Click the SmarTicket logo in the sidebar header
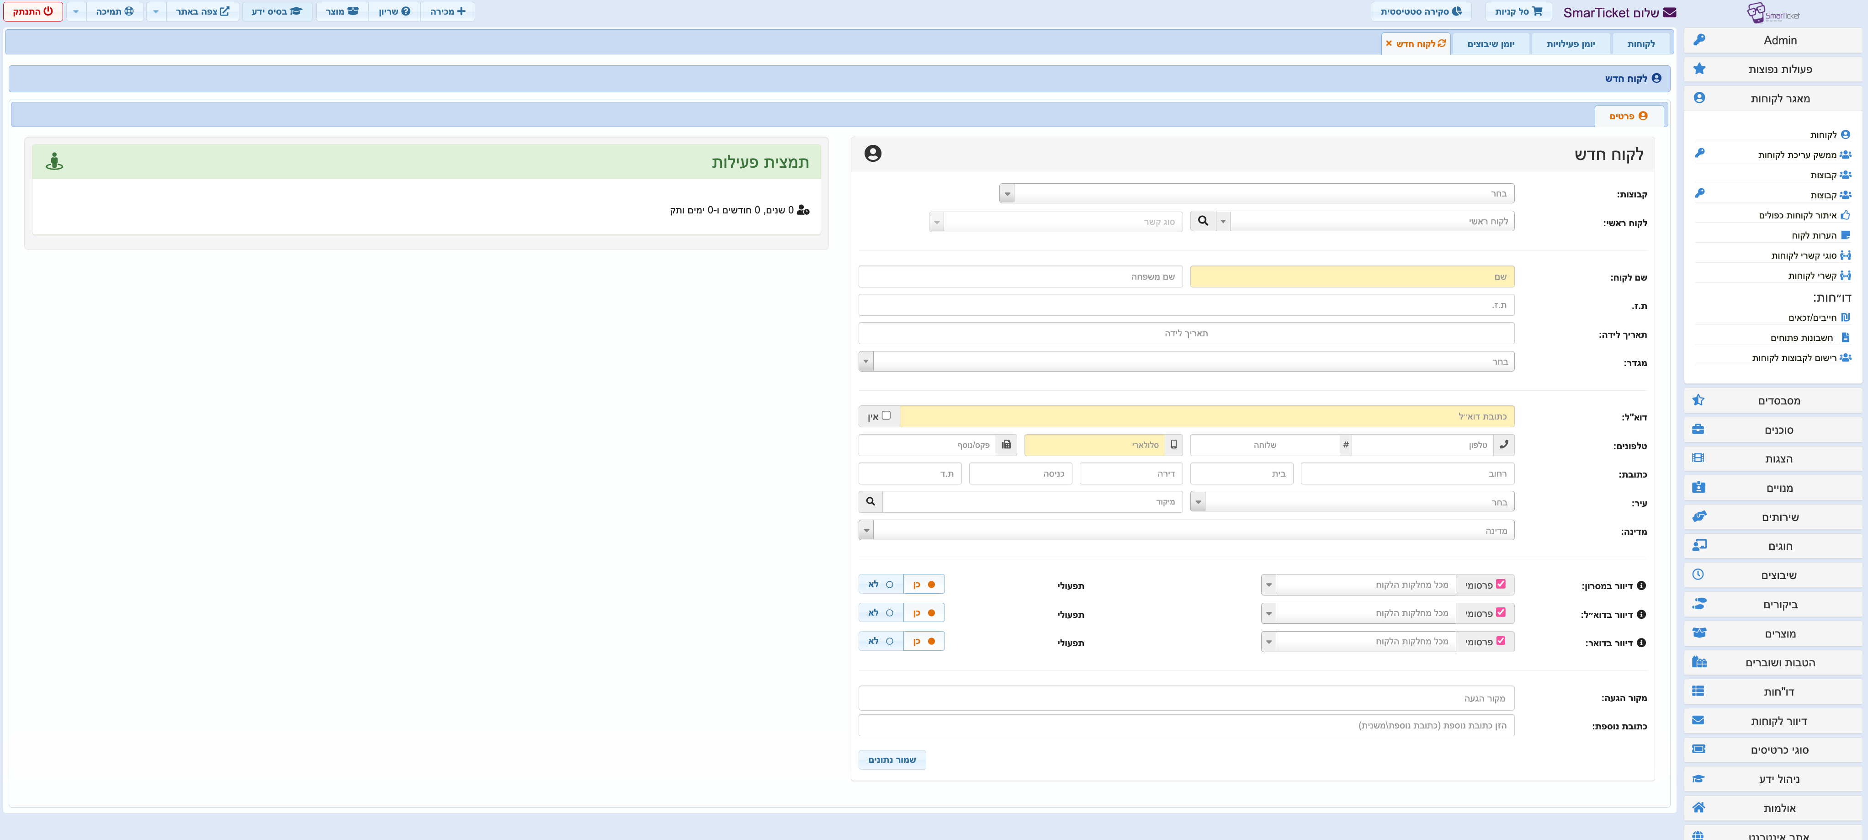1868x840 pixels. (x=1773, y=12)
